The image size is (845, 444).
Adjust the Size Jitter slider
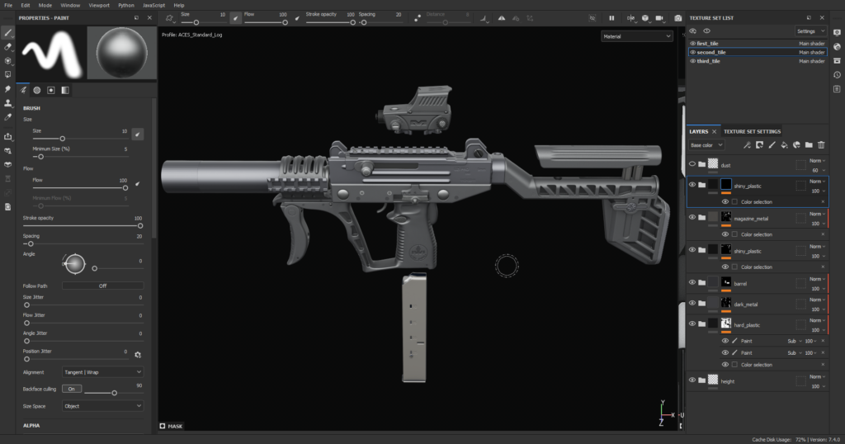pos(83,305)
